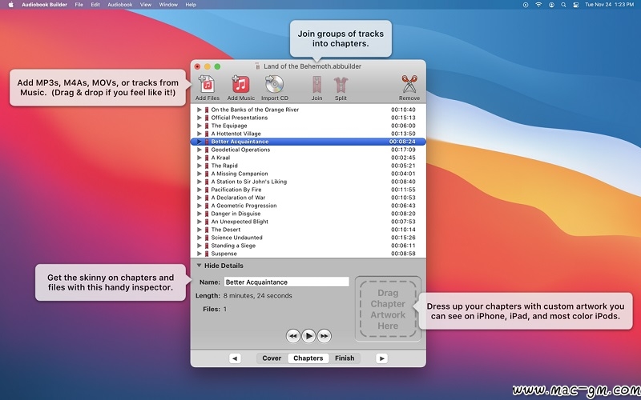The width and height of the screenshot is (641, 400).
Task: Click the bookmark icon beside A Declaration of War
Action: click(207, 198)
